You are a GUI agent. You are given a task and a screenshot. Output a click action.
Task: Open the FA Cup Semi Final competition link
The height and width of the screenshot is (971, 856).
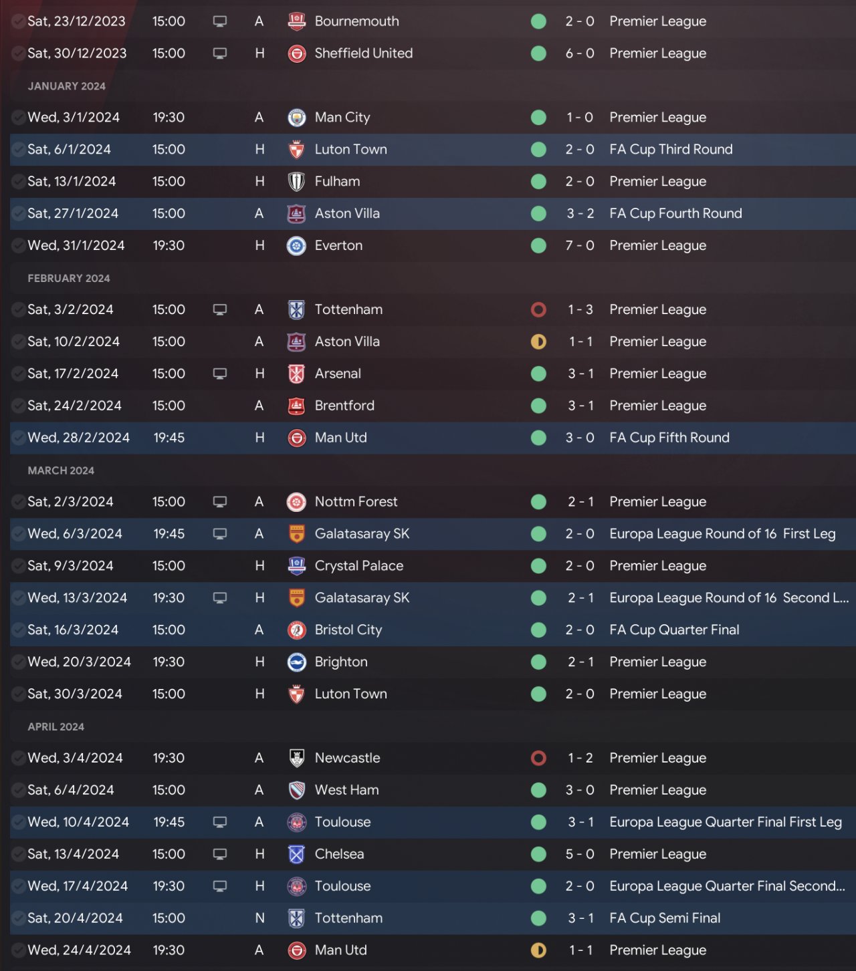pyautogui.click(x=665, y=918)
